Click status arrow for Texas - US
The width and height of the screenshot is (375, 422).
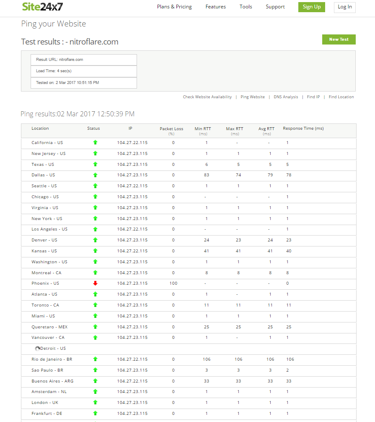tap(95, 164)
